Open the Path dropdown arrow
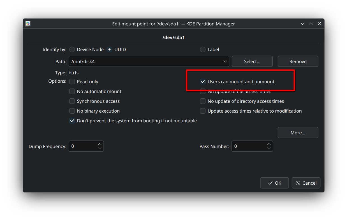 pos(225,61)
